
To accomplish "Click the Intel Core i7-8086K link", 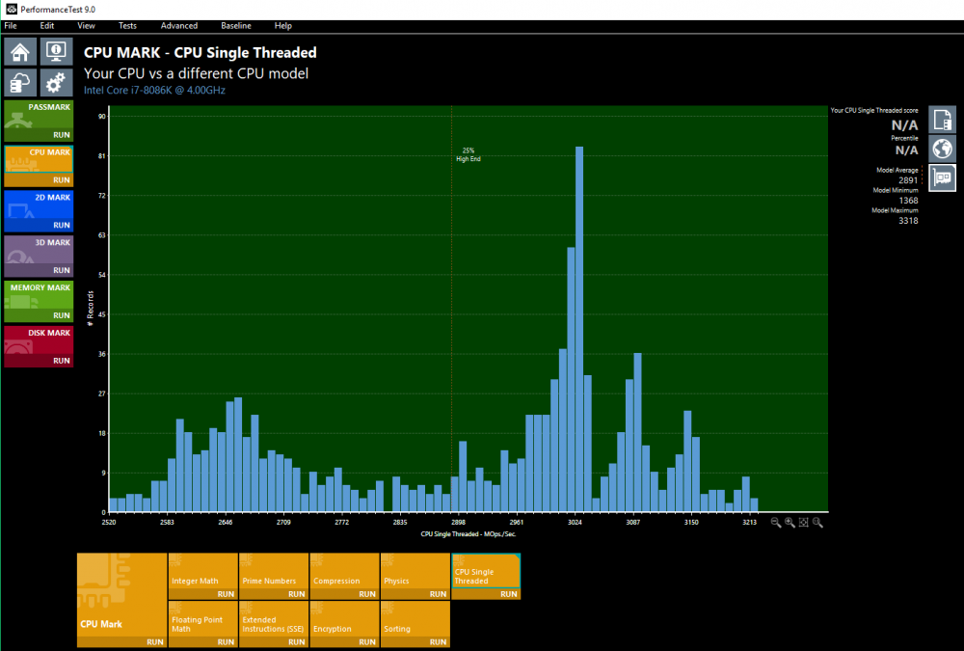I will click(154, 90).
